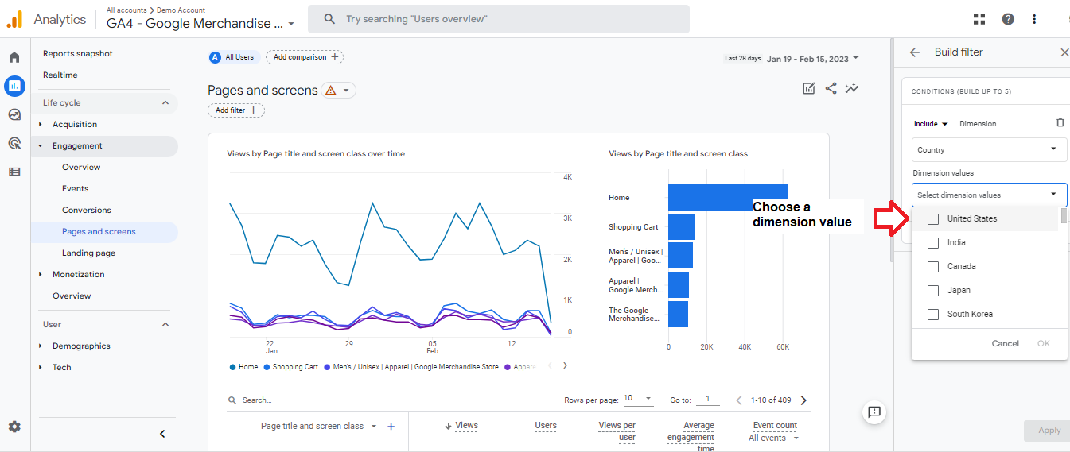Open the Google apps grid icon

[979, 19]
